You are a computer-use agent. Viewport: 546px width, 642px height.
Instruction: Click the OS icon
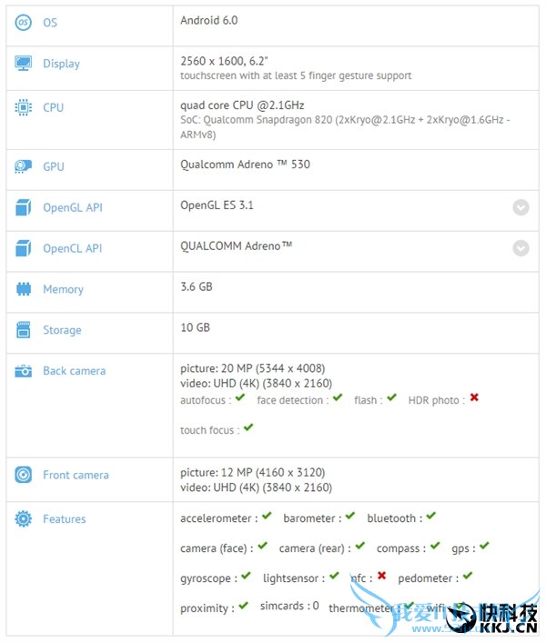pyautogui.click(x=24, y=22)
